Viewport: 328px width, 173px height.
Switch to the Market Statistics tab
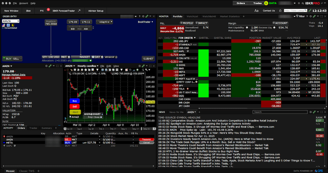(230, 16)
